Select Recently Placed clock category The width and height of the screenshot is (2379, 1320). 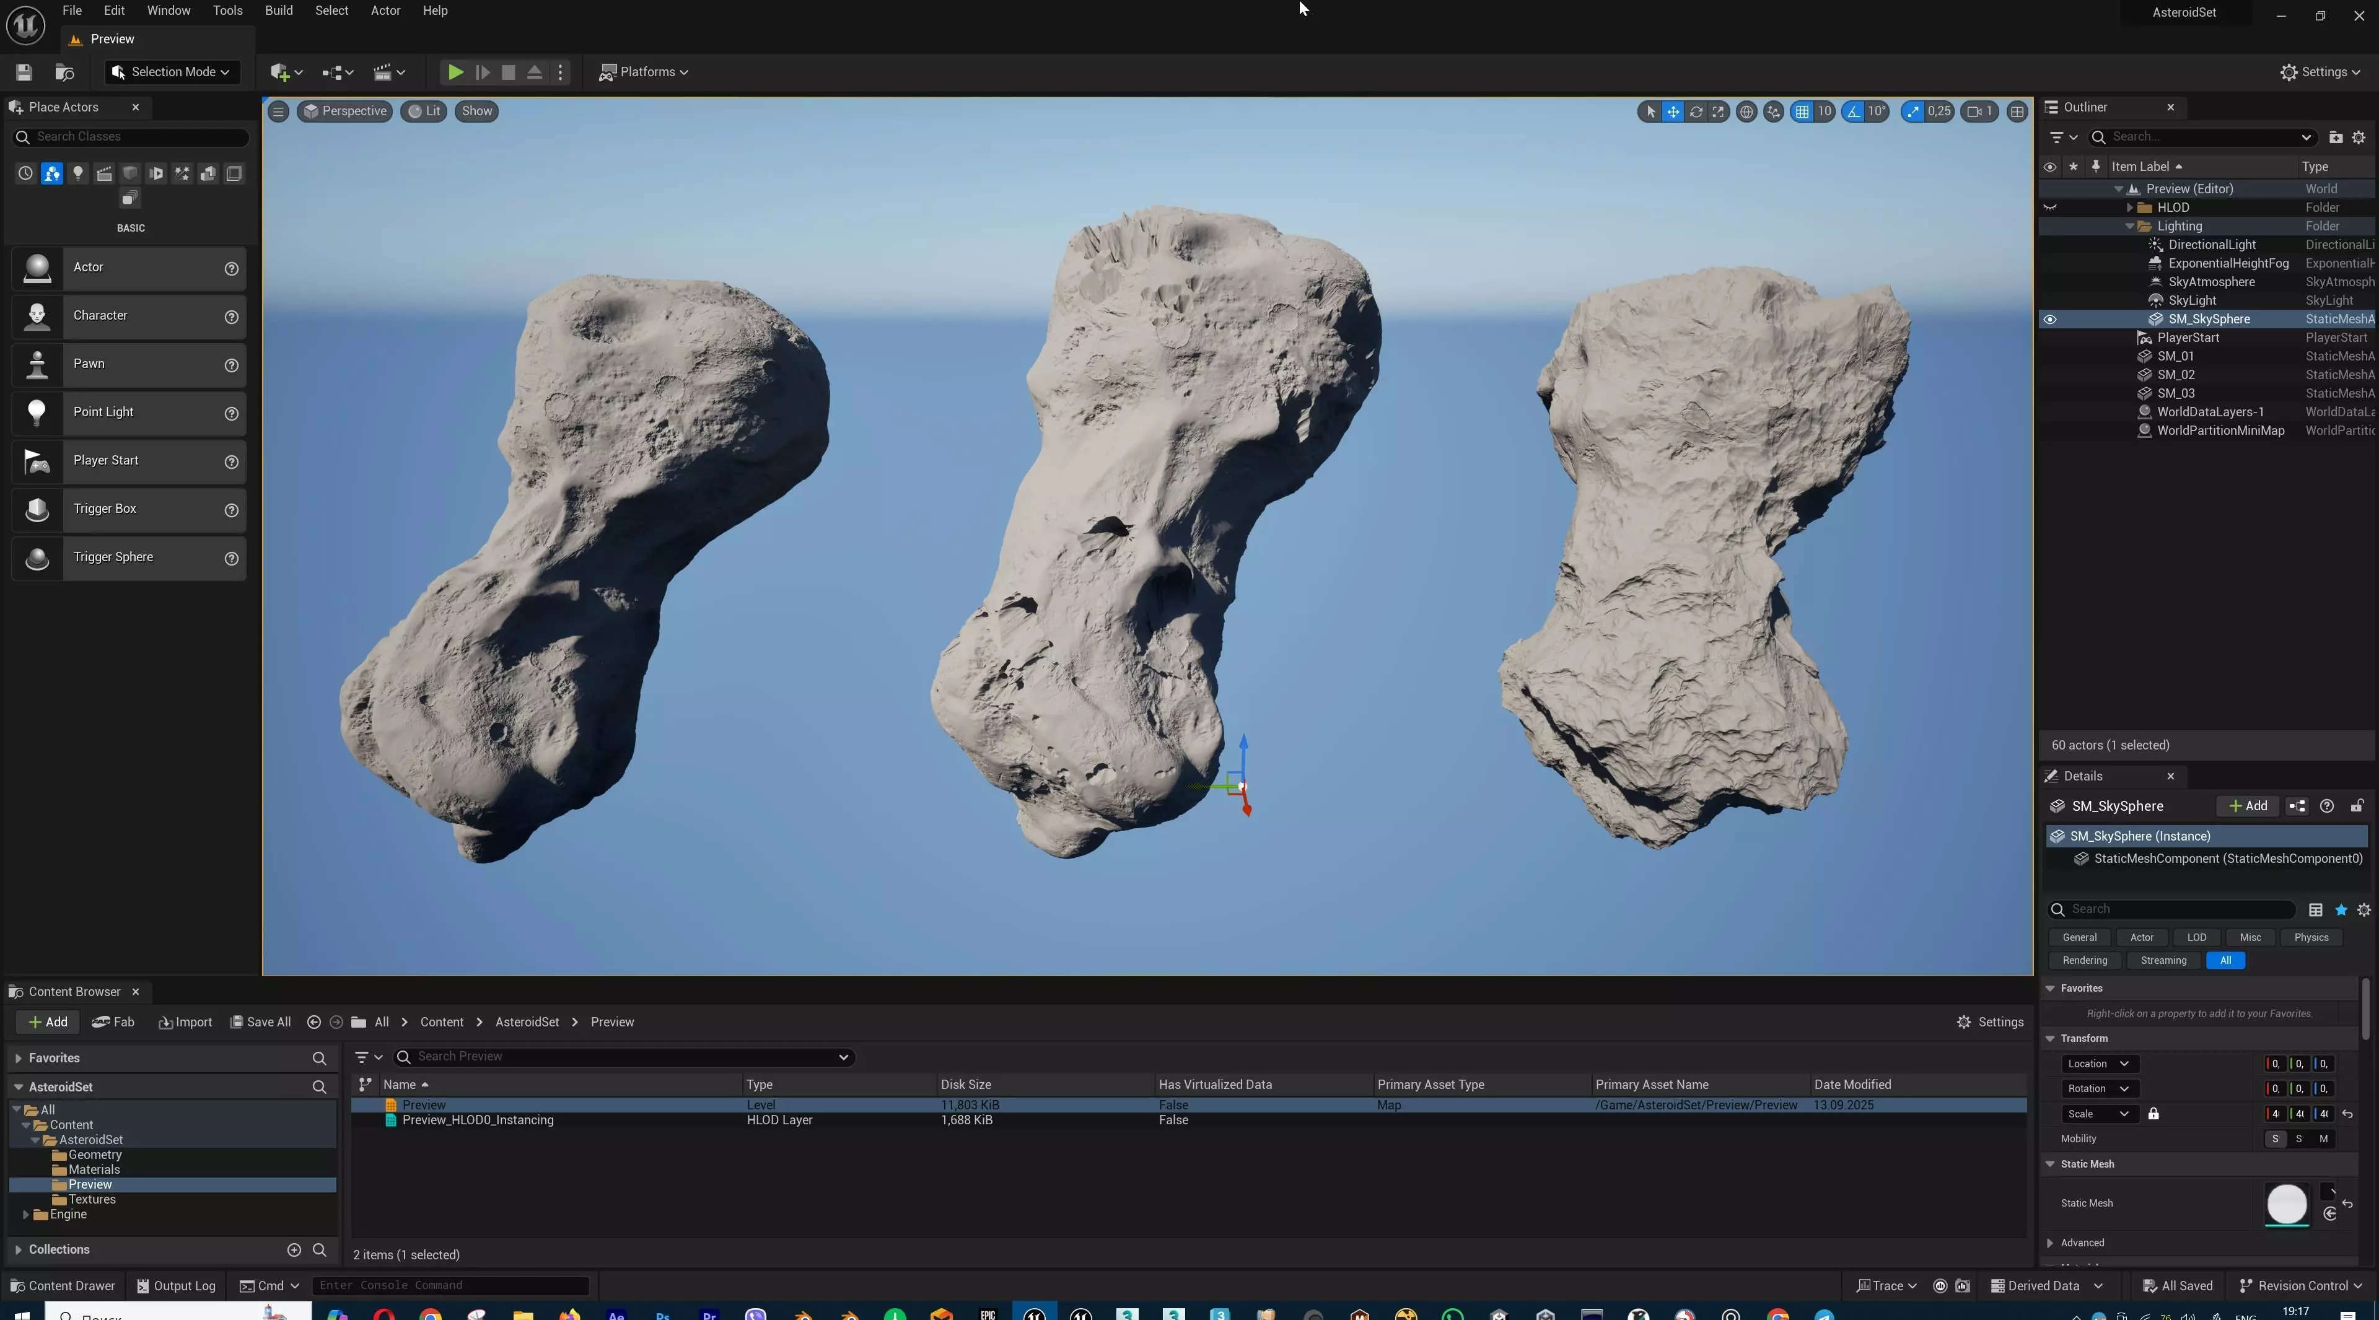tap(25, 173)
